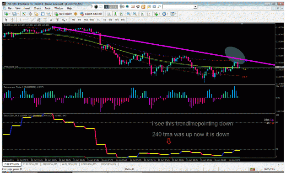Image resolution: width=286 pixels, height=173 pixels.
Task: Open the Window menu
Action: click(59, 8)
